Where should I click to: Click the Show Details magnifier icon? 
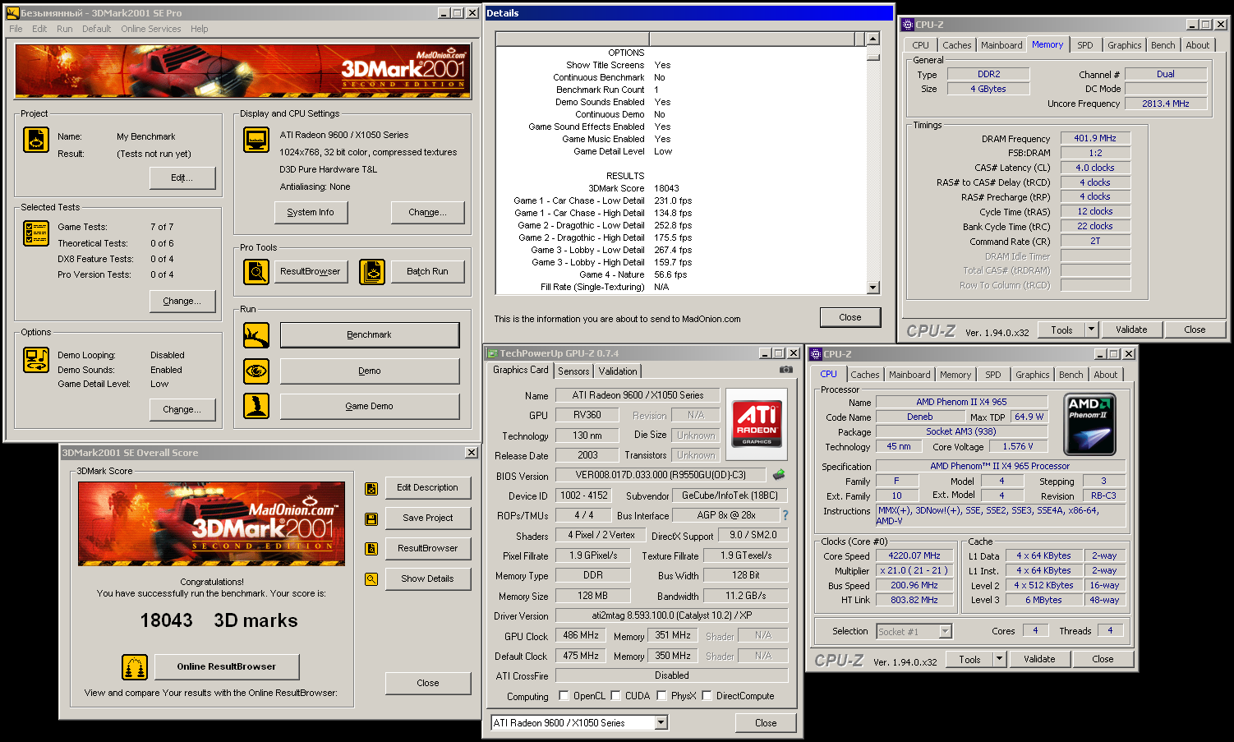coord(371,579)
